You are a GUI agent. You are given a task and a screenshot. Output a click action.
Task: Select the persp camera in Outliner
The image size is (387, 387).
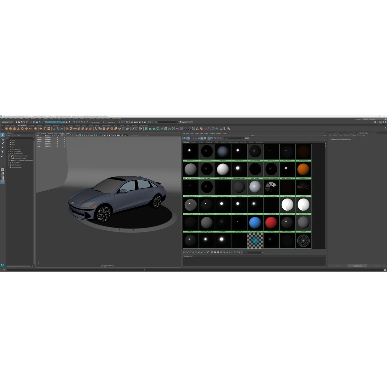pyautogui.click(x=13, y=140)
